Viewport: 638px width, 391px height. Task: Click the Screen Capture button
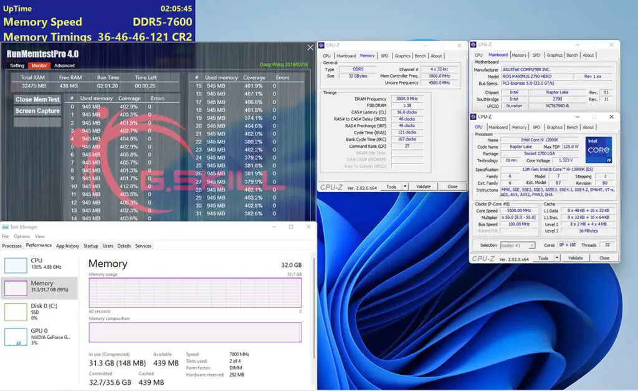pos(37,111)
